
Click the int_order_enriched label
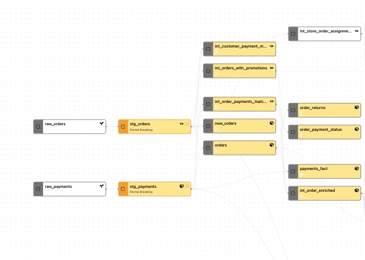pos(317,191)
